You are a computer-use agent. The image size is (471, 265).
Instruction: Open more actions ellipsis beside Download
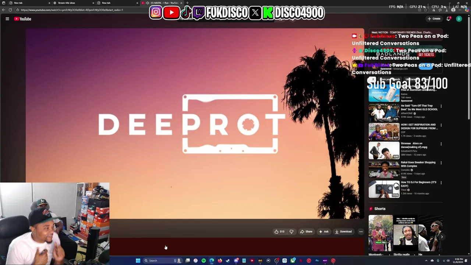(x=361, y=232)
